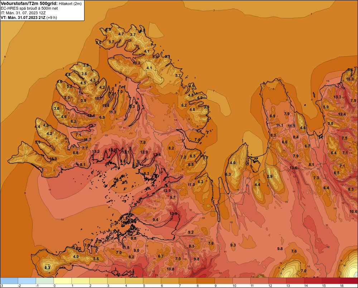Click the 13.4 temperature value on the map

point(157,155)
